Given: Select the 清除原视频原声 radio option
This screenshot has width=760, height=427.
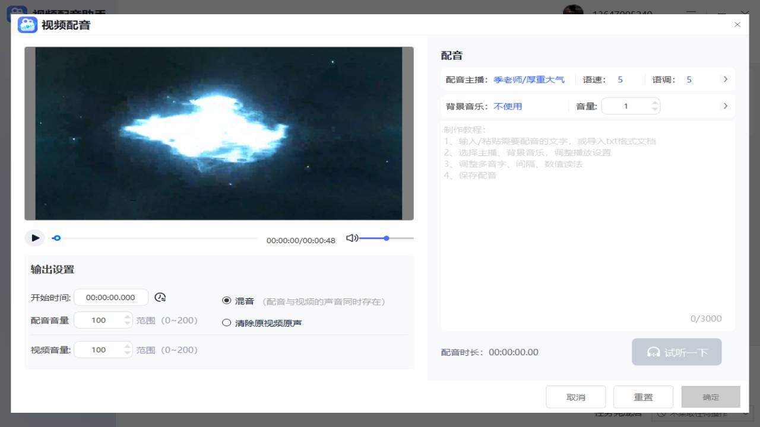Looking at the screenshot, I should coord(226,323).
